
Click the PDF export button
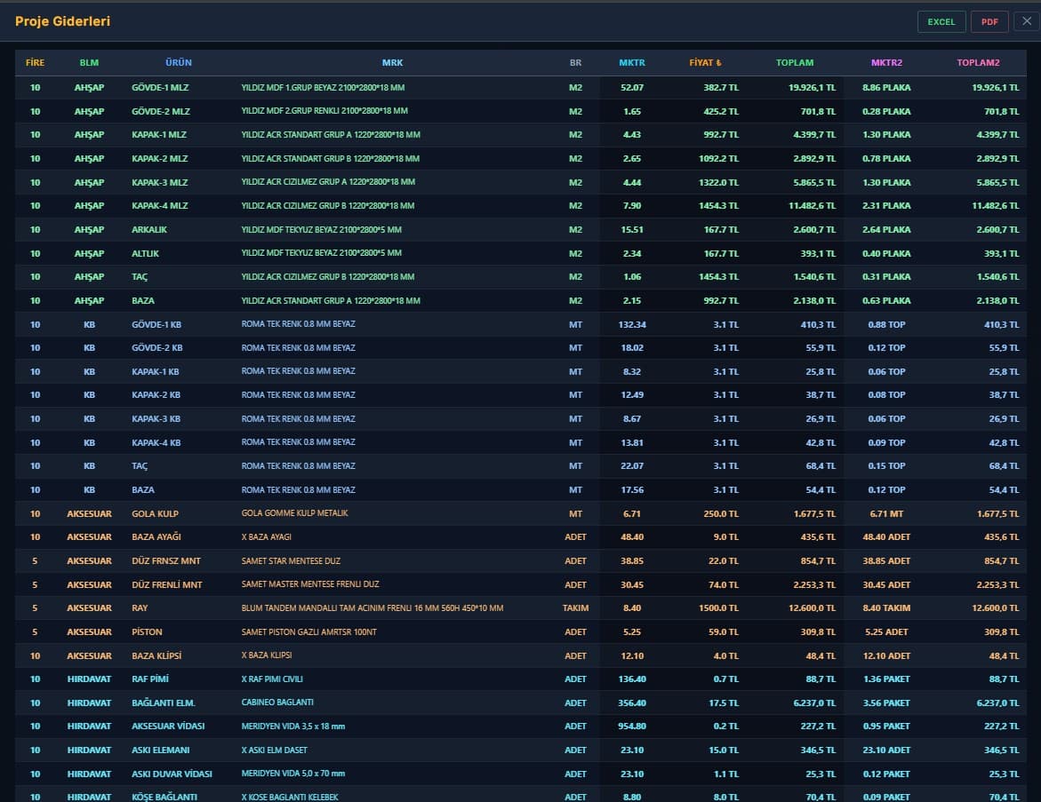pyautogui.click(x=989, y=21)
